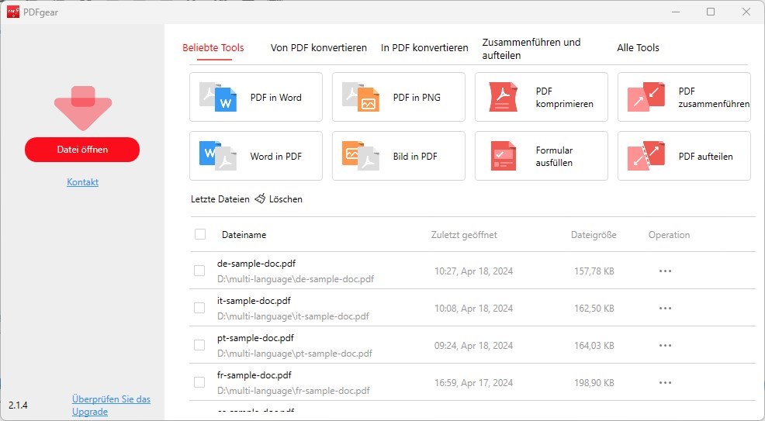Screen dimensions: 765x421
Task: Open the Word in PDF converter
Action: coord(256,156)
